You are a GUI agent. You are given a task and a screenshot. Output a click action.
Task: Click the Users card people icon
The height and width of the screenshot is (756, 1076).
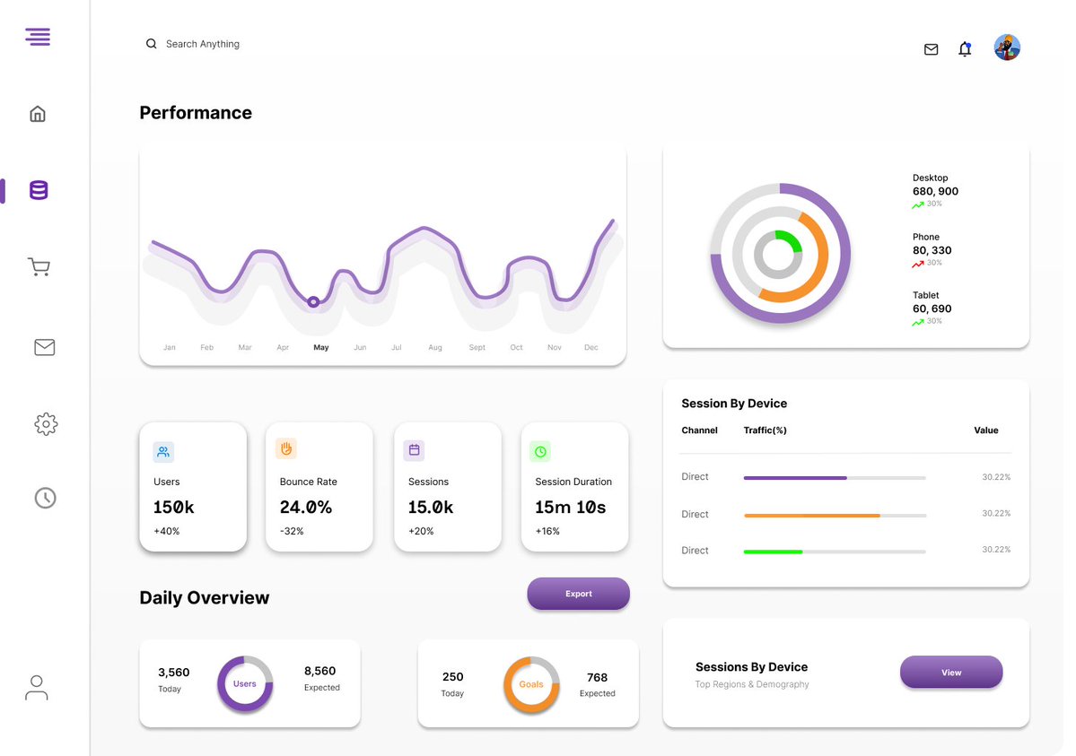coord(163,452)
